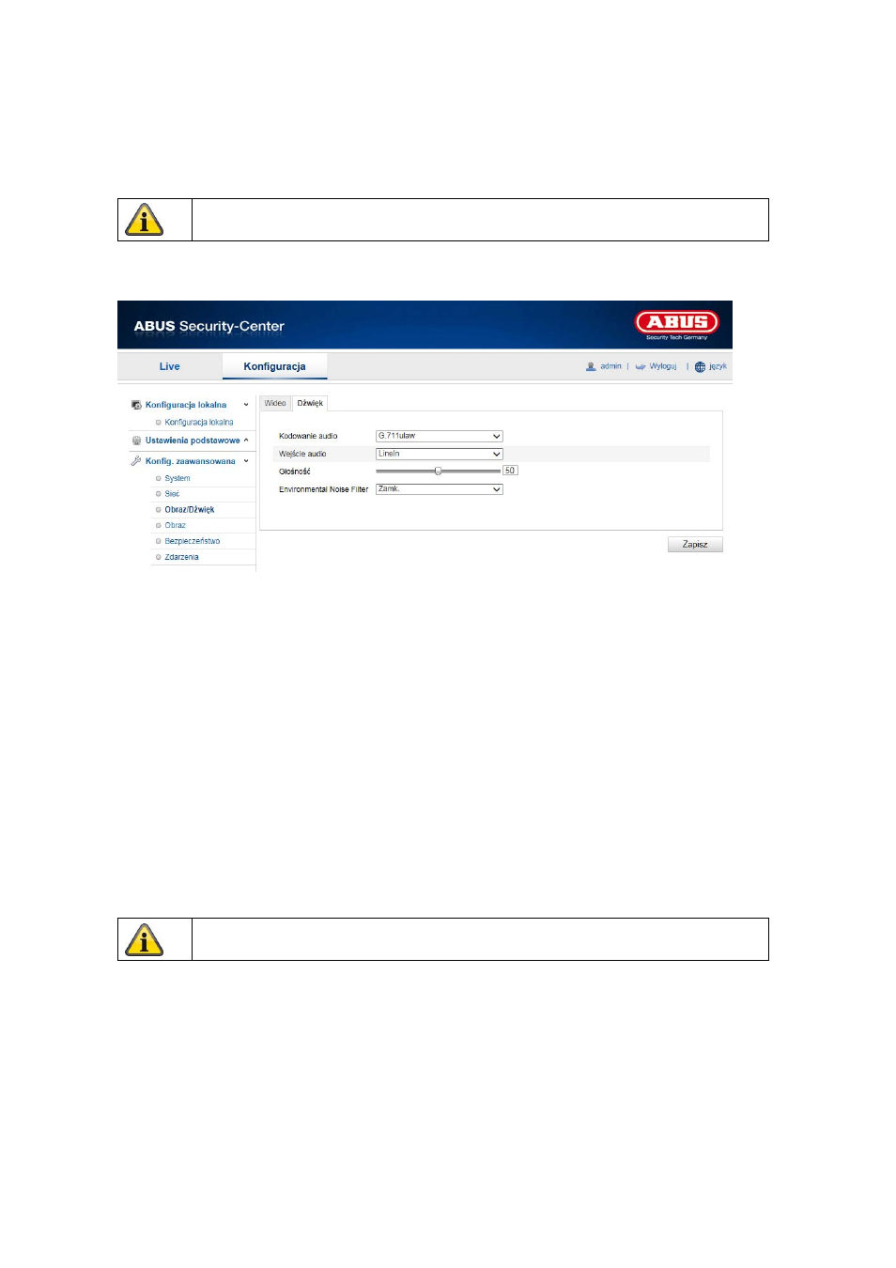Open the Zdarzenia item
896x1268 pixels.
[x=182, y=557]
